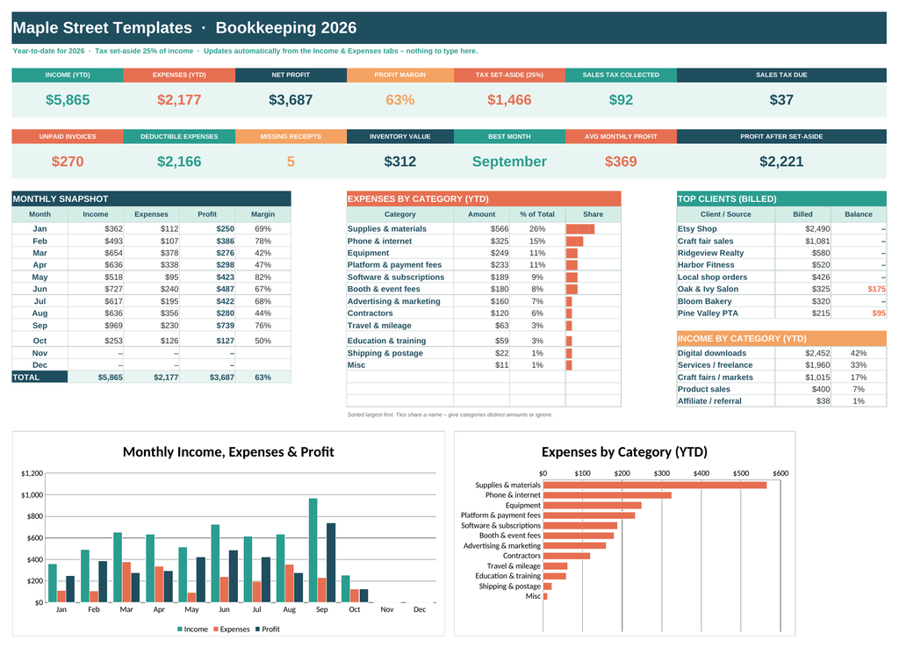This screenshot has width=899, height=648.
Task: Select the Bloom Bakery client cell
Action: pos(726,301)
